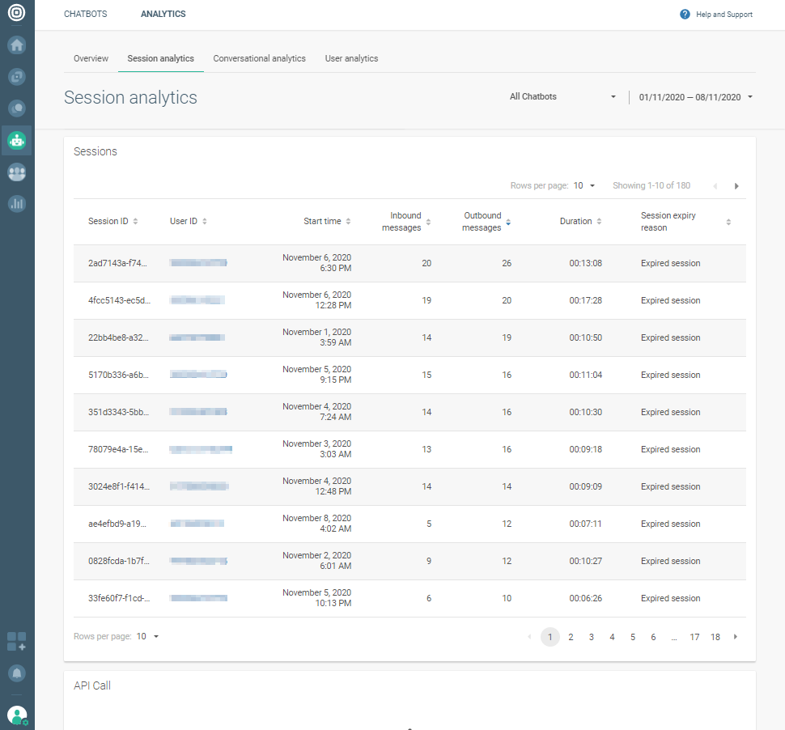The width and height of the screenshot is (785, 730).
Task: Open the Chatbots top menu item
Action: click(x=85, y=15)
